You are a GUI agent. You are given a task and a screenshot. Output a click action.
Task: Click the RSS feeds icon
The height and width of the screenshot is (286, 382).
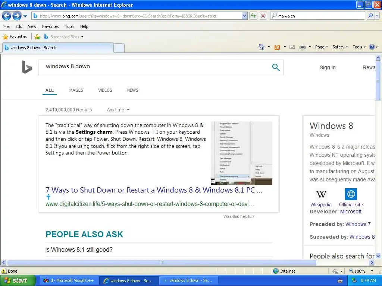pyautogui.click(x=277, y=47)
